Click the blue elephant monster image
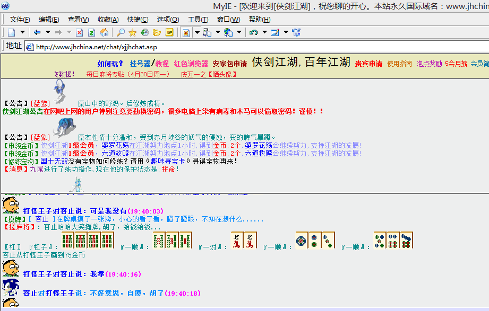Screen dimensions: 489x311 65,127
